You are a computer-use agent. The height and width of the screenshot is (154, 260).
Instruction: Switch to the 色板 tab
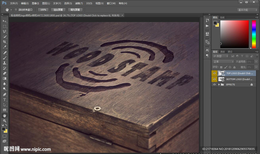pos(222,17)
